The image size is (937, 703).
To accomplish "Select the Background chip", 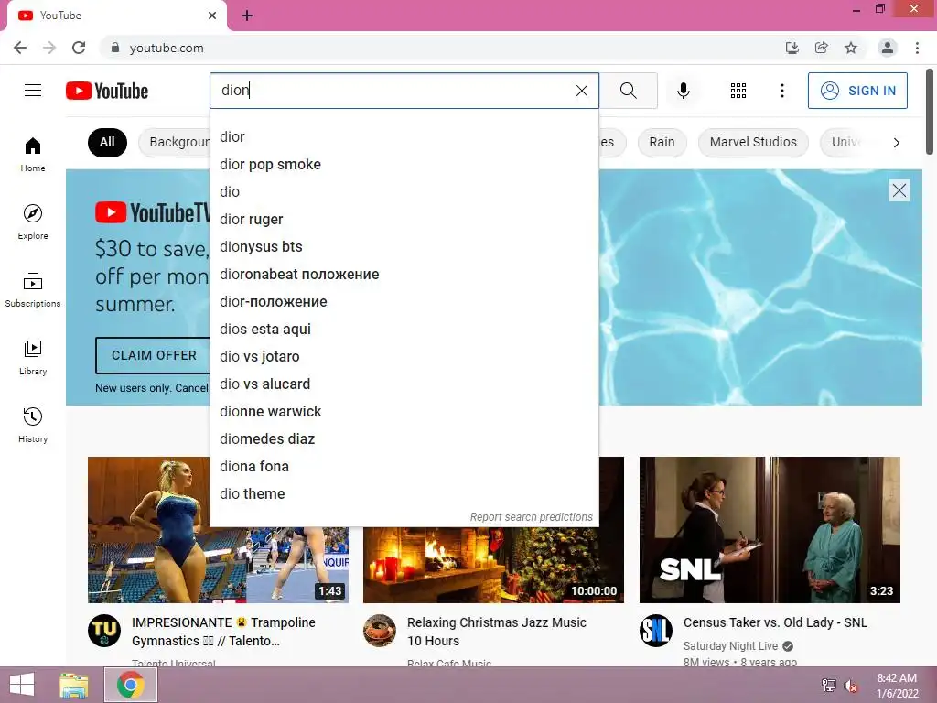I will [x=175, y=142].
